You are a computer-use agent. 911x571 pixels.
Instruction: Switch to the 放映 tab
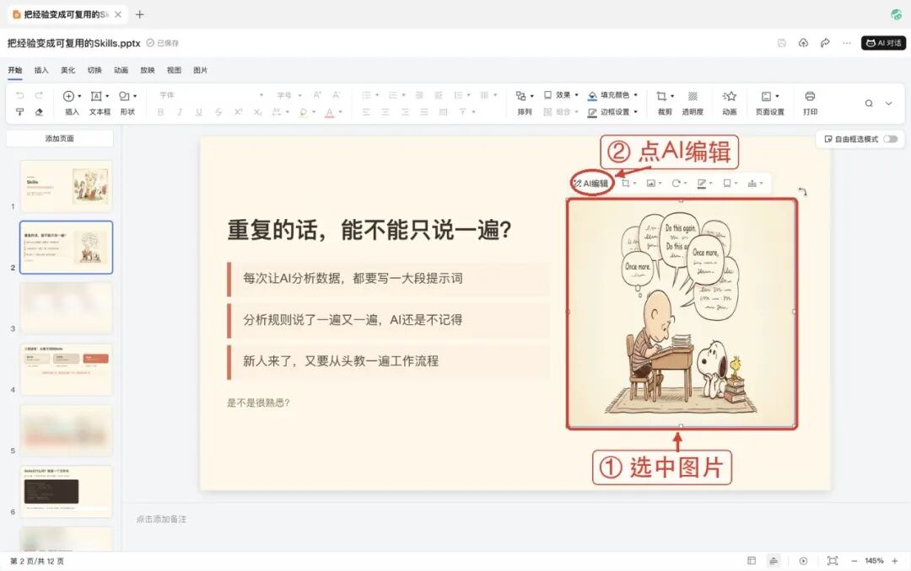coord(148,70)
